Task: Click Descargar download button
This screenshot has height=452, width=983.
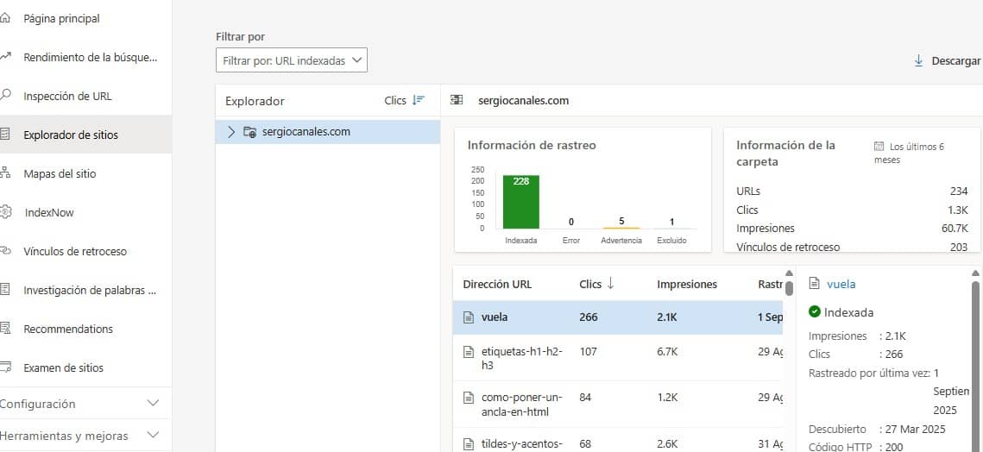Action: click(948, 60)
